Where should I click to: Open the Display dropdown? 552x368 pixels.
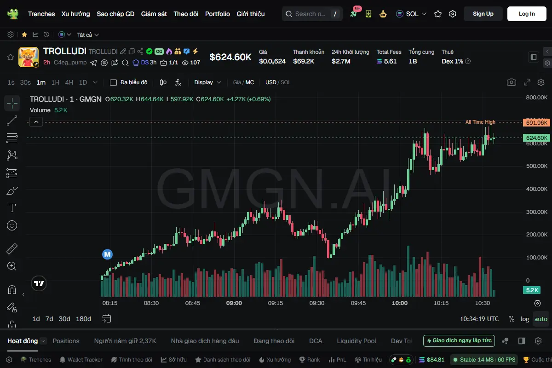(x=208, y=82)
